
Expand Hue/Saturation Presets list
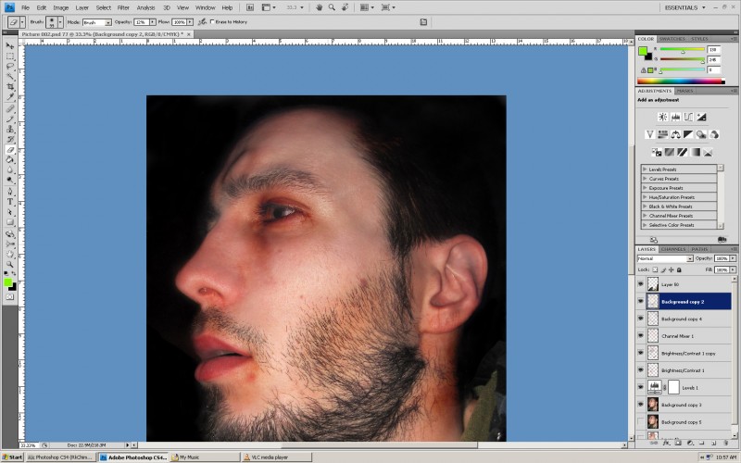pyautogui.click(x=645, y=197)
